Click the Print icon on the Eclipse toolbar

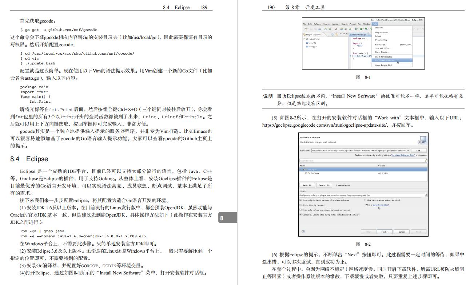coord(319,29)
